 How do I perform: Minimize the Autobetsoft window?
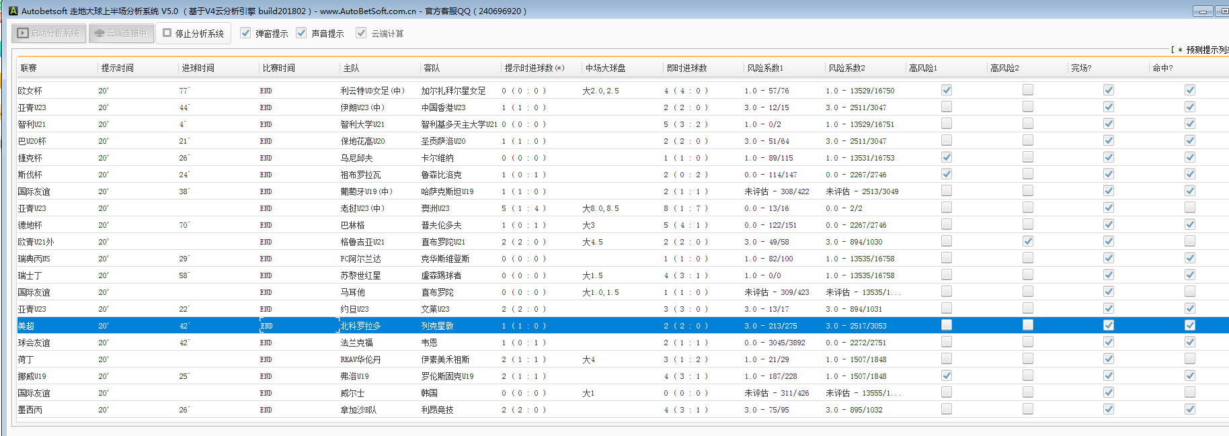pos(1203,11)
